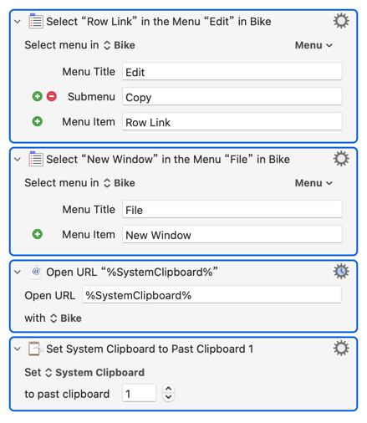Add another submenu via Submenu green plus
This screenshot has width=367, height=423.
click(38, 96)
